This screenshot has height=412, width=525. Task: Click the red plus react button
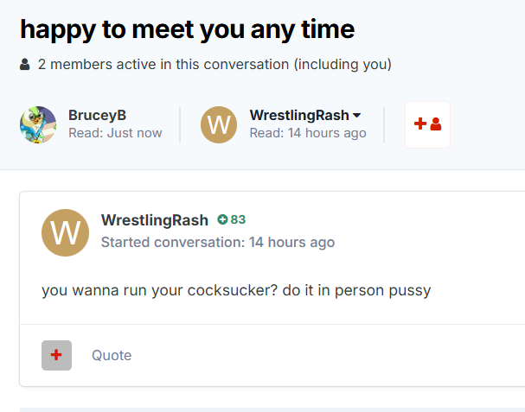tap(56, 355)
